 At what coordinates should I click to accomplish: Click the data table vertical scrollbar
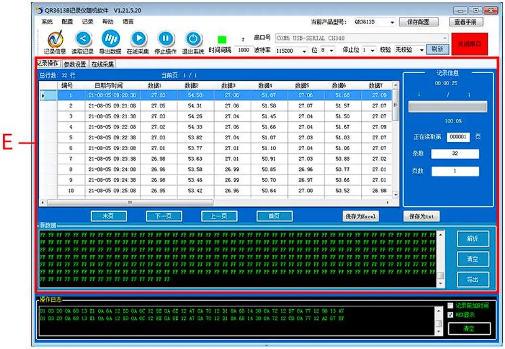click(x=395, y=104)
